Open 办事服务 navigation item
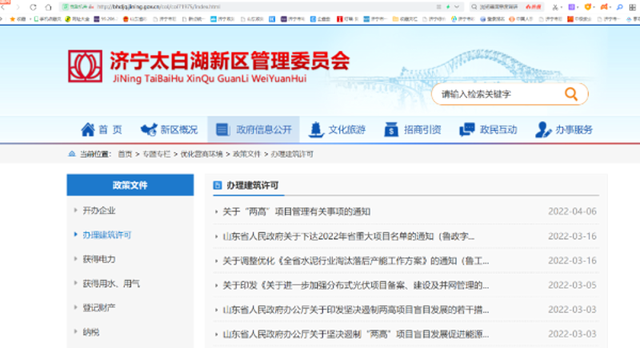Screen dimensions: 640x348 point(564,129)
